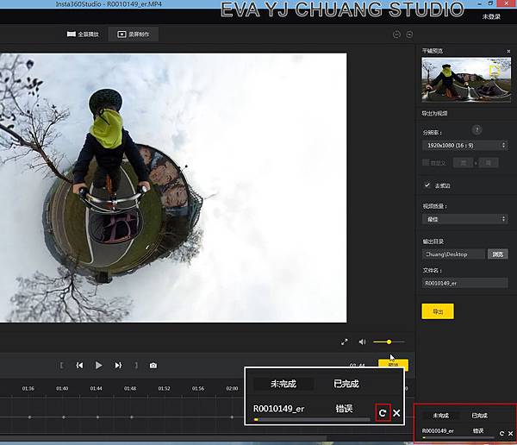Select the 已完成 tab in popup
Screen dimensions: 517x445
coord(346,384)
